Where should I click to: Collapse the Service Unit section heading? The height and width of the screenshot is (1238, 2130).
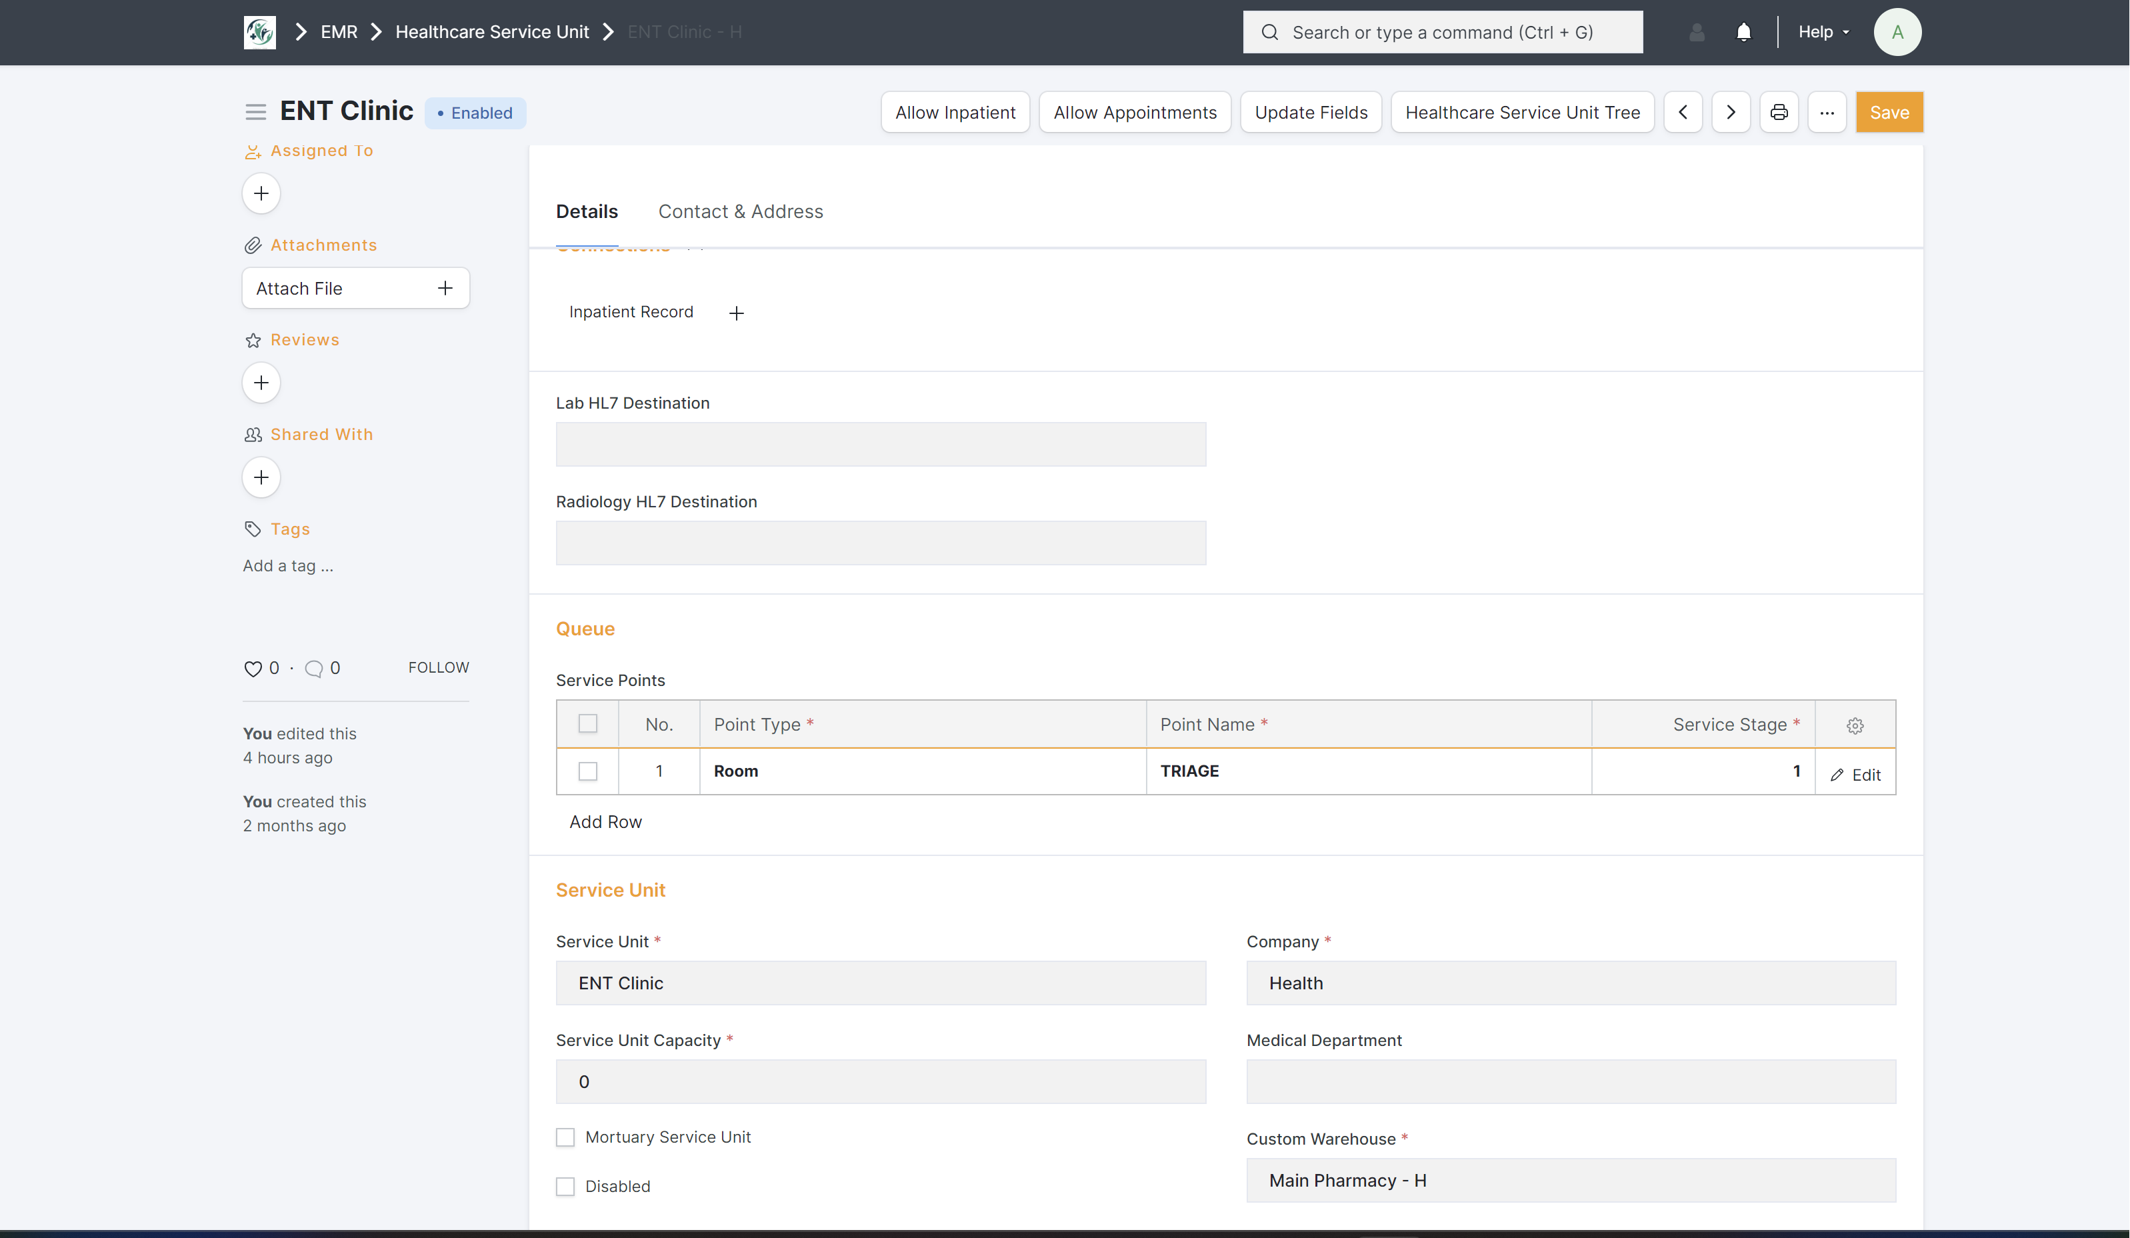[610, 890]
